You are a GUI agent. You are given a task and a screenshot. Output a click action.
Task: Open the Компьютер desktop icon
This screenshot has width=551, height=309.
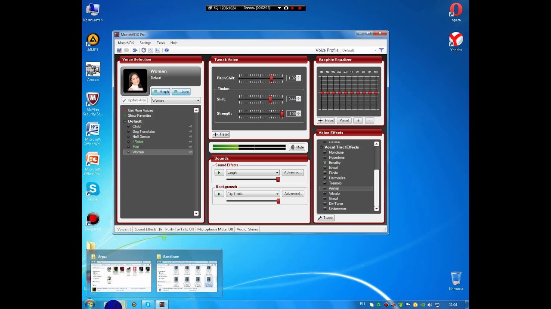click(x=93, y=13)
